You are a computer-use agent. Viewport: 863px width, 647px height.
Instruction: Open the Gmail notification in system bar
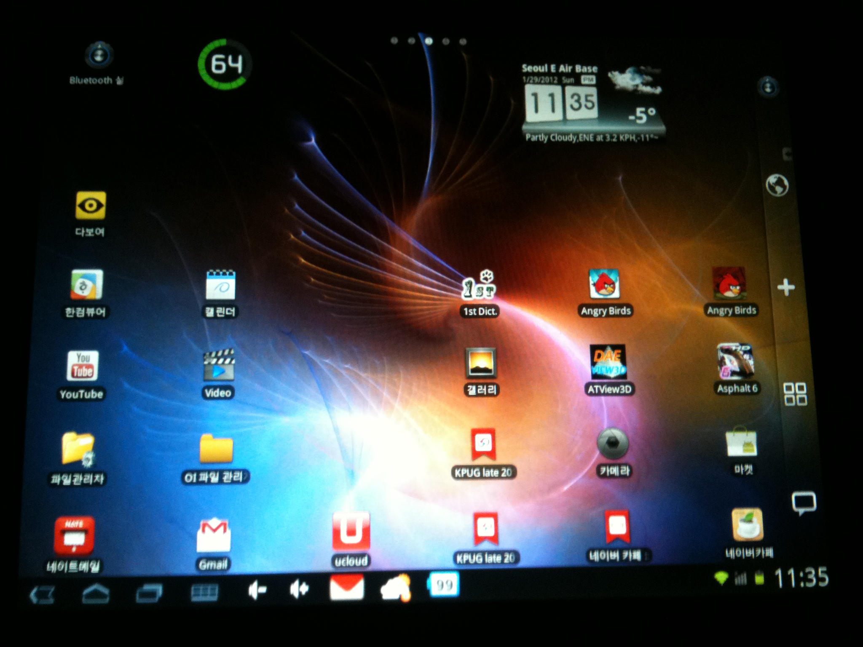pyautogui.click(x=346, y=588)
